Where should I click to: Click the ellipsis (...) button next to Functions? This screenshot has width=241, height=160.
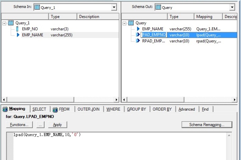coord(40,125)
